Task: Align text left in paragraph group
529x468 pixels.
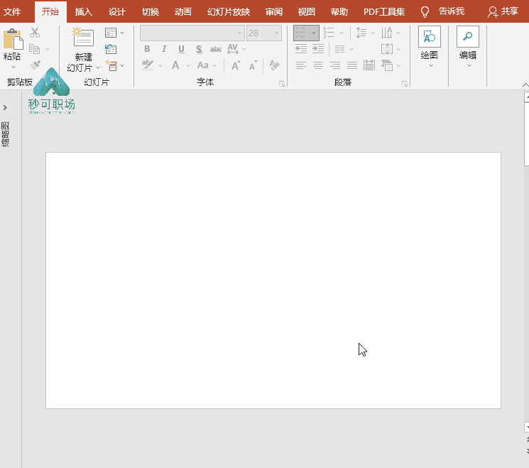Action: pos(301,65)
